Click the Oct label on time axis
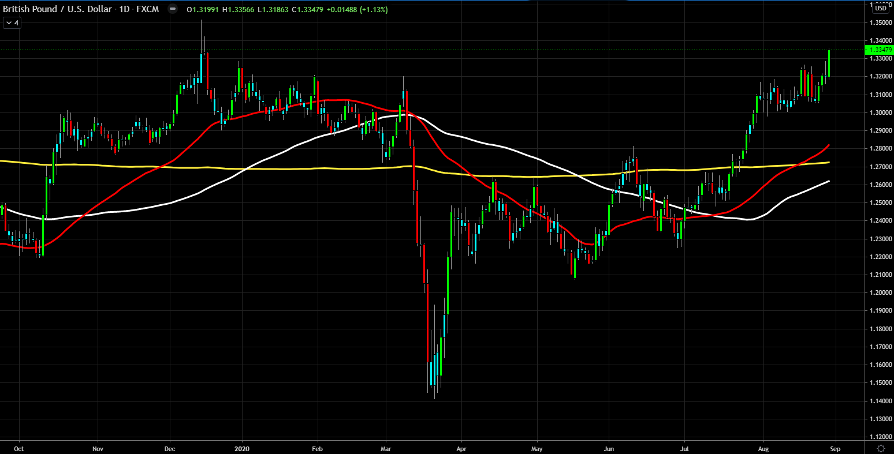 tap(19, 448)
